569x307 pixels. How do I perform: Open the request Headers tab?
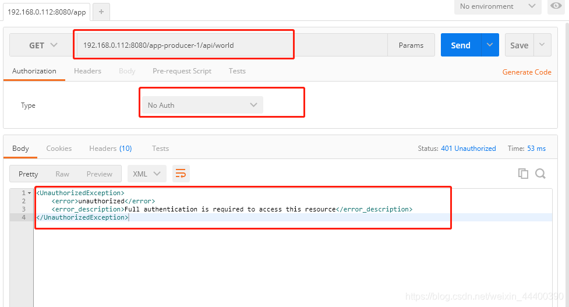87,71
